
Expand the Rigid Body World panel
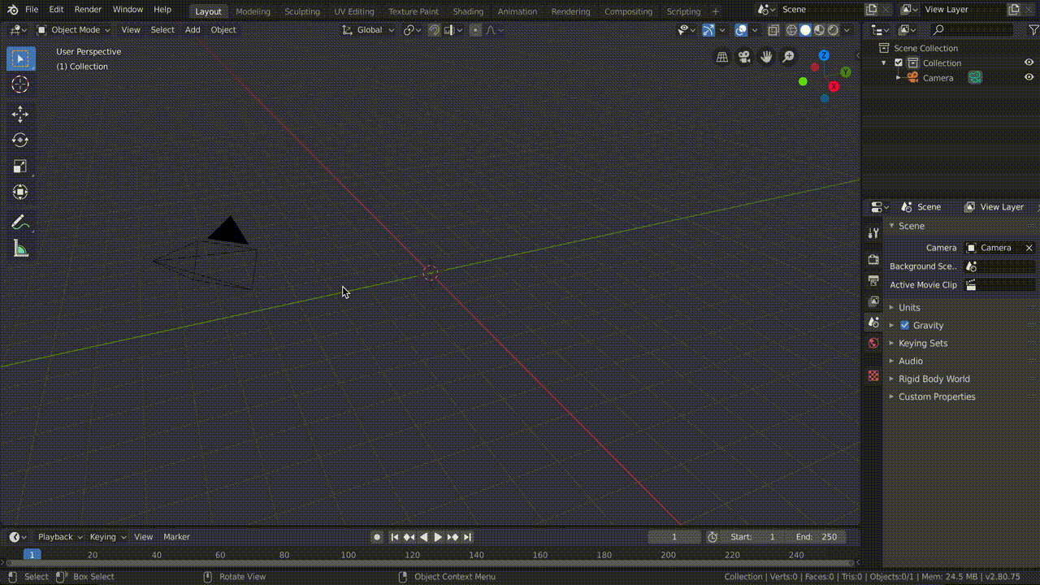pos(934,379)
